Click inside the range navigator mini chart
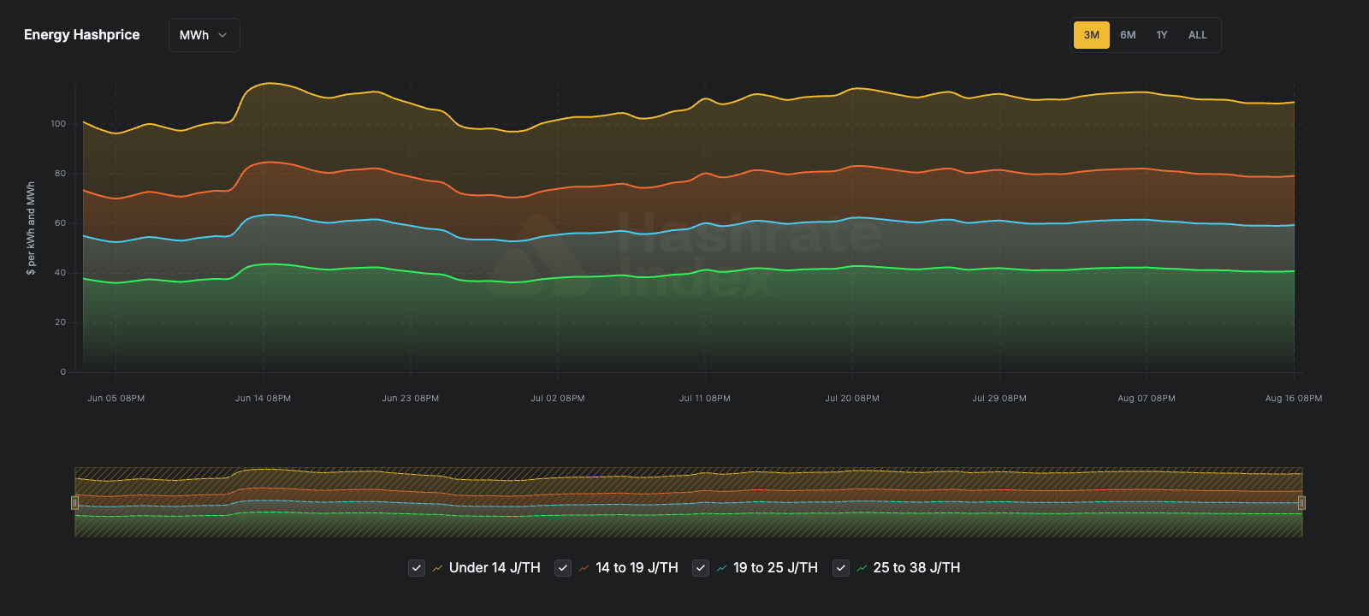The image size is (1369, 616). click(688, 502)
